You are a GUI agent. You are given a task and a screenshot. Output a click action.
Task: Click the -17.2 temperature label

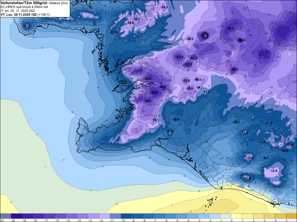[x=193, y=58]
